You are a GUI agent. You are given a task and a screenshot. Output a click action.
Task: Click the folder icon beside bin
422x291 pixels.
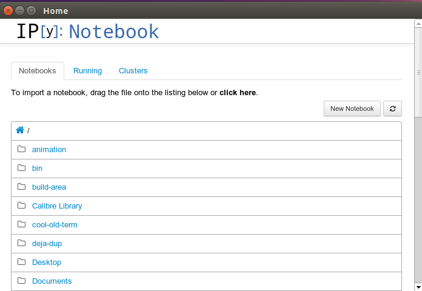22,168
